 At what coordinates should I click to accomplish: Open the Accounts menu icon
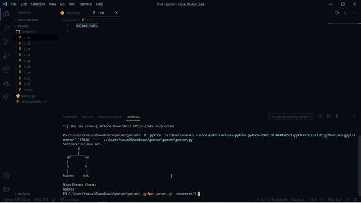(x=6, y=175)
